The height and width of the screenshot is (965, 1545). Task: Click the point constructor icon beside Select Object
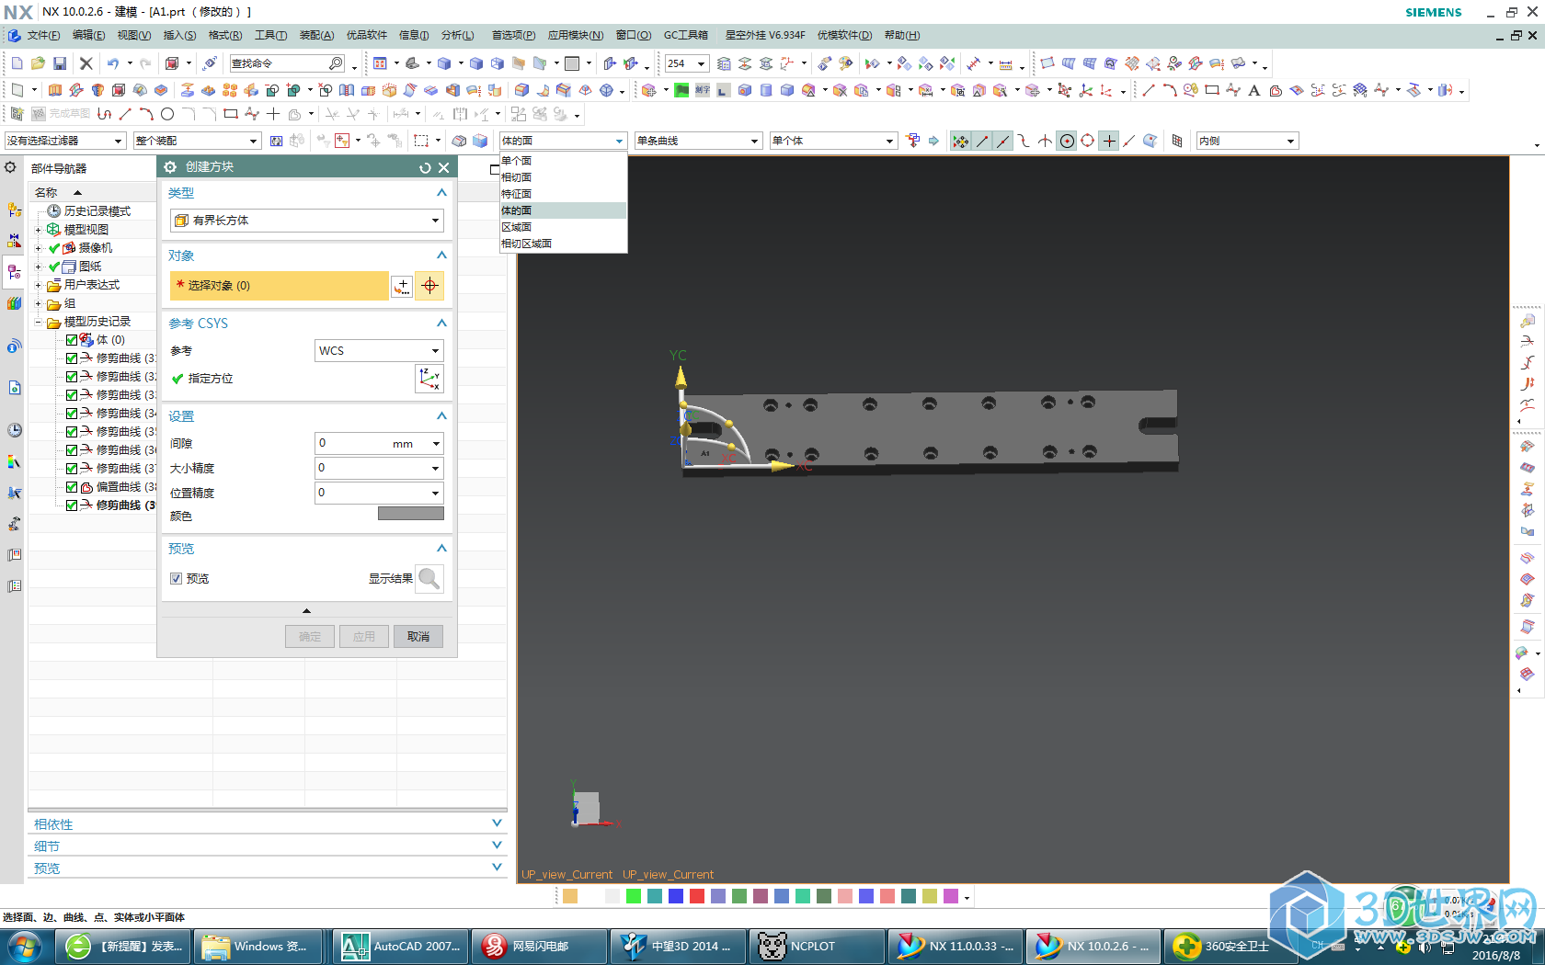click(429, 286)
